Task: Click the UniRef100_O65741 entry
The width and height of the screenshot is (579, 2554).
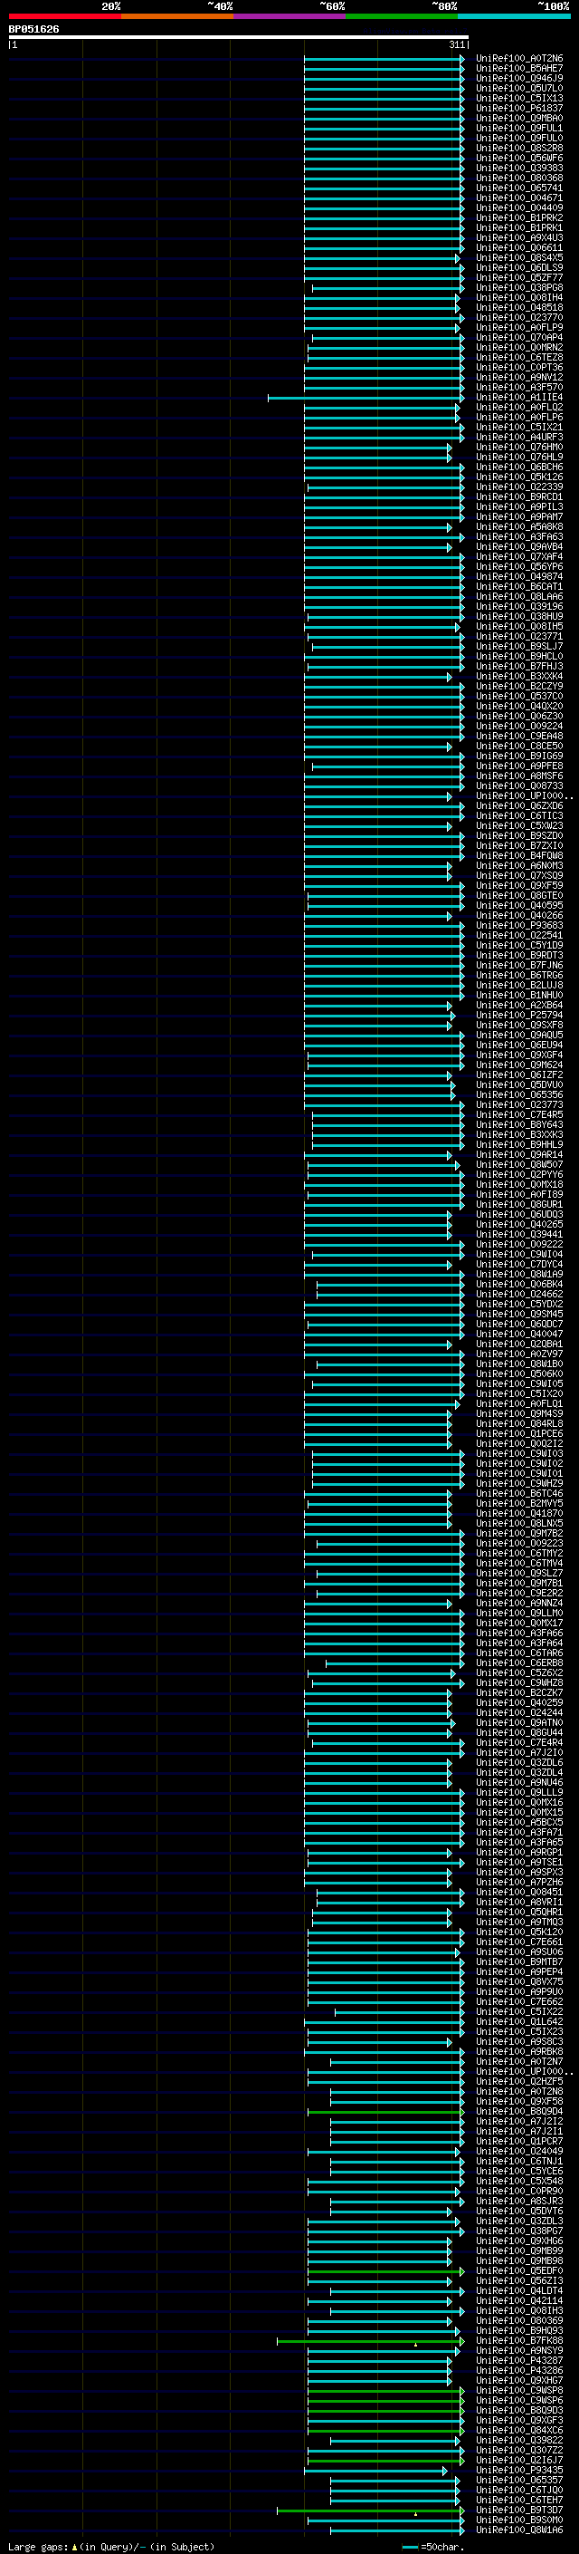Action: pyautogui.click(x=518, y=188)
